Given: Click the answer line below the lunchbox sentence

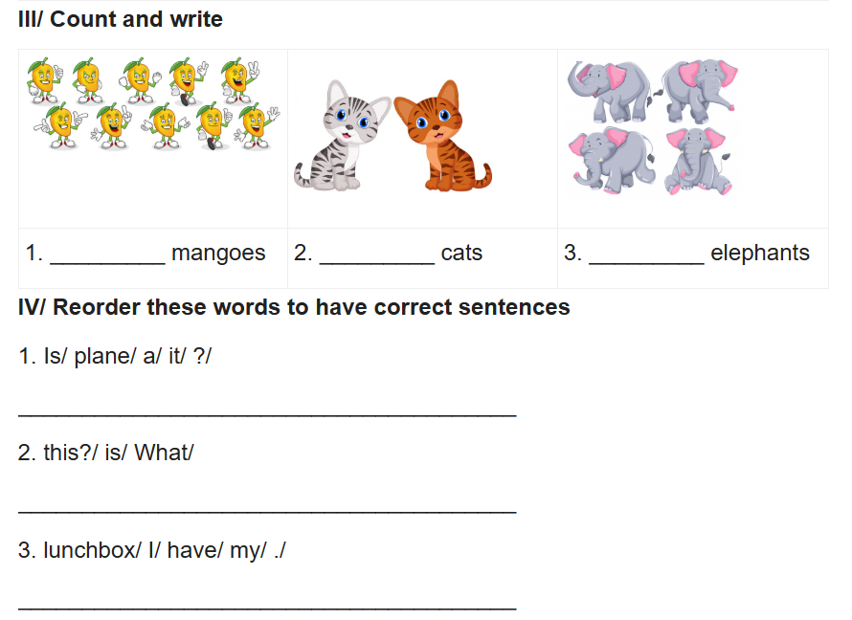Looking at the screenshot, I should click(267, 607).
